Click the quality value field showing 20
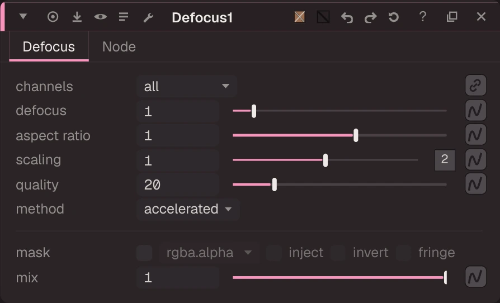 click(x=178, y=185)
